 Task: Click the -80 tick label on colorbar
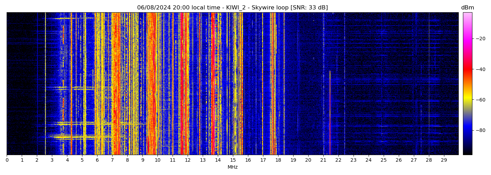(x=480, y=130)
